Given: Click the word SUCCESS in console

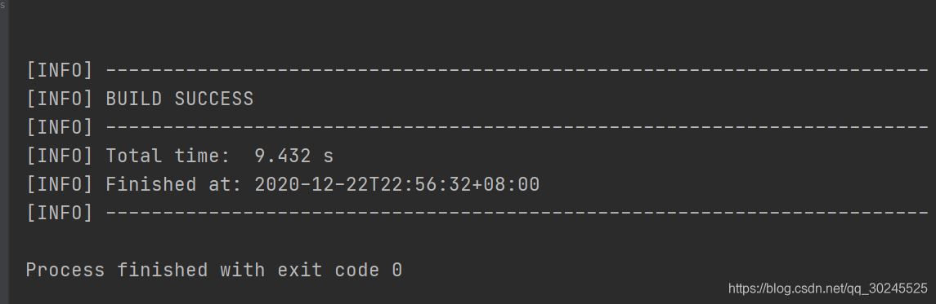Looking at the screenshot, I should 213,99.
